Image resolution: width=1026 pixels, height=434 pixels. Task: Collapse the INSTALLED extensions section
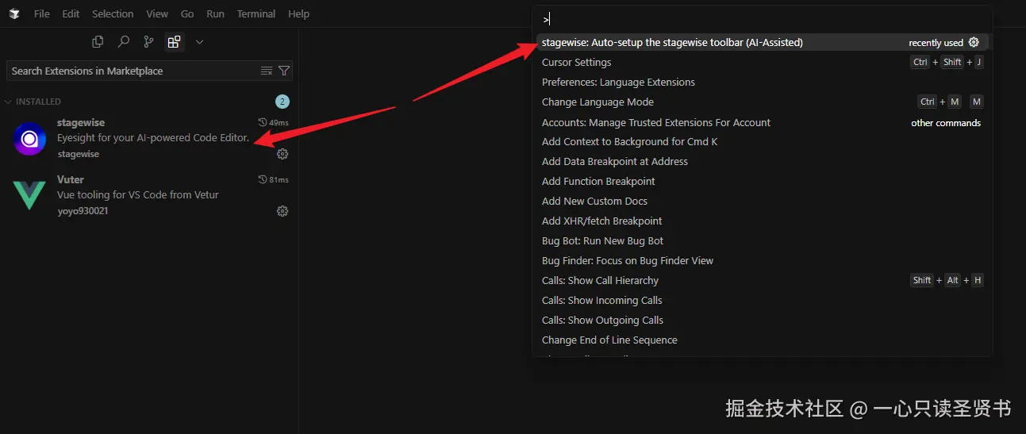click(x=149, y=102)
